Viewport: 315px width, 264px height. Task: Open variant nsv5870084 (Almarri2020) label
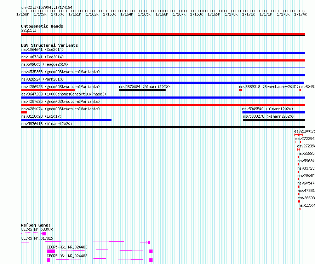[x=144, y=87]
